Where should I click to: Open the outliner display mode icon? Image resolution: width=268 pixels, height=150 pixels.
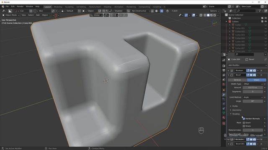[231, 11]
